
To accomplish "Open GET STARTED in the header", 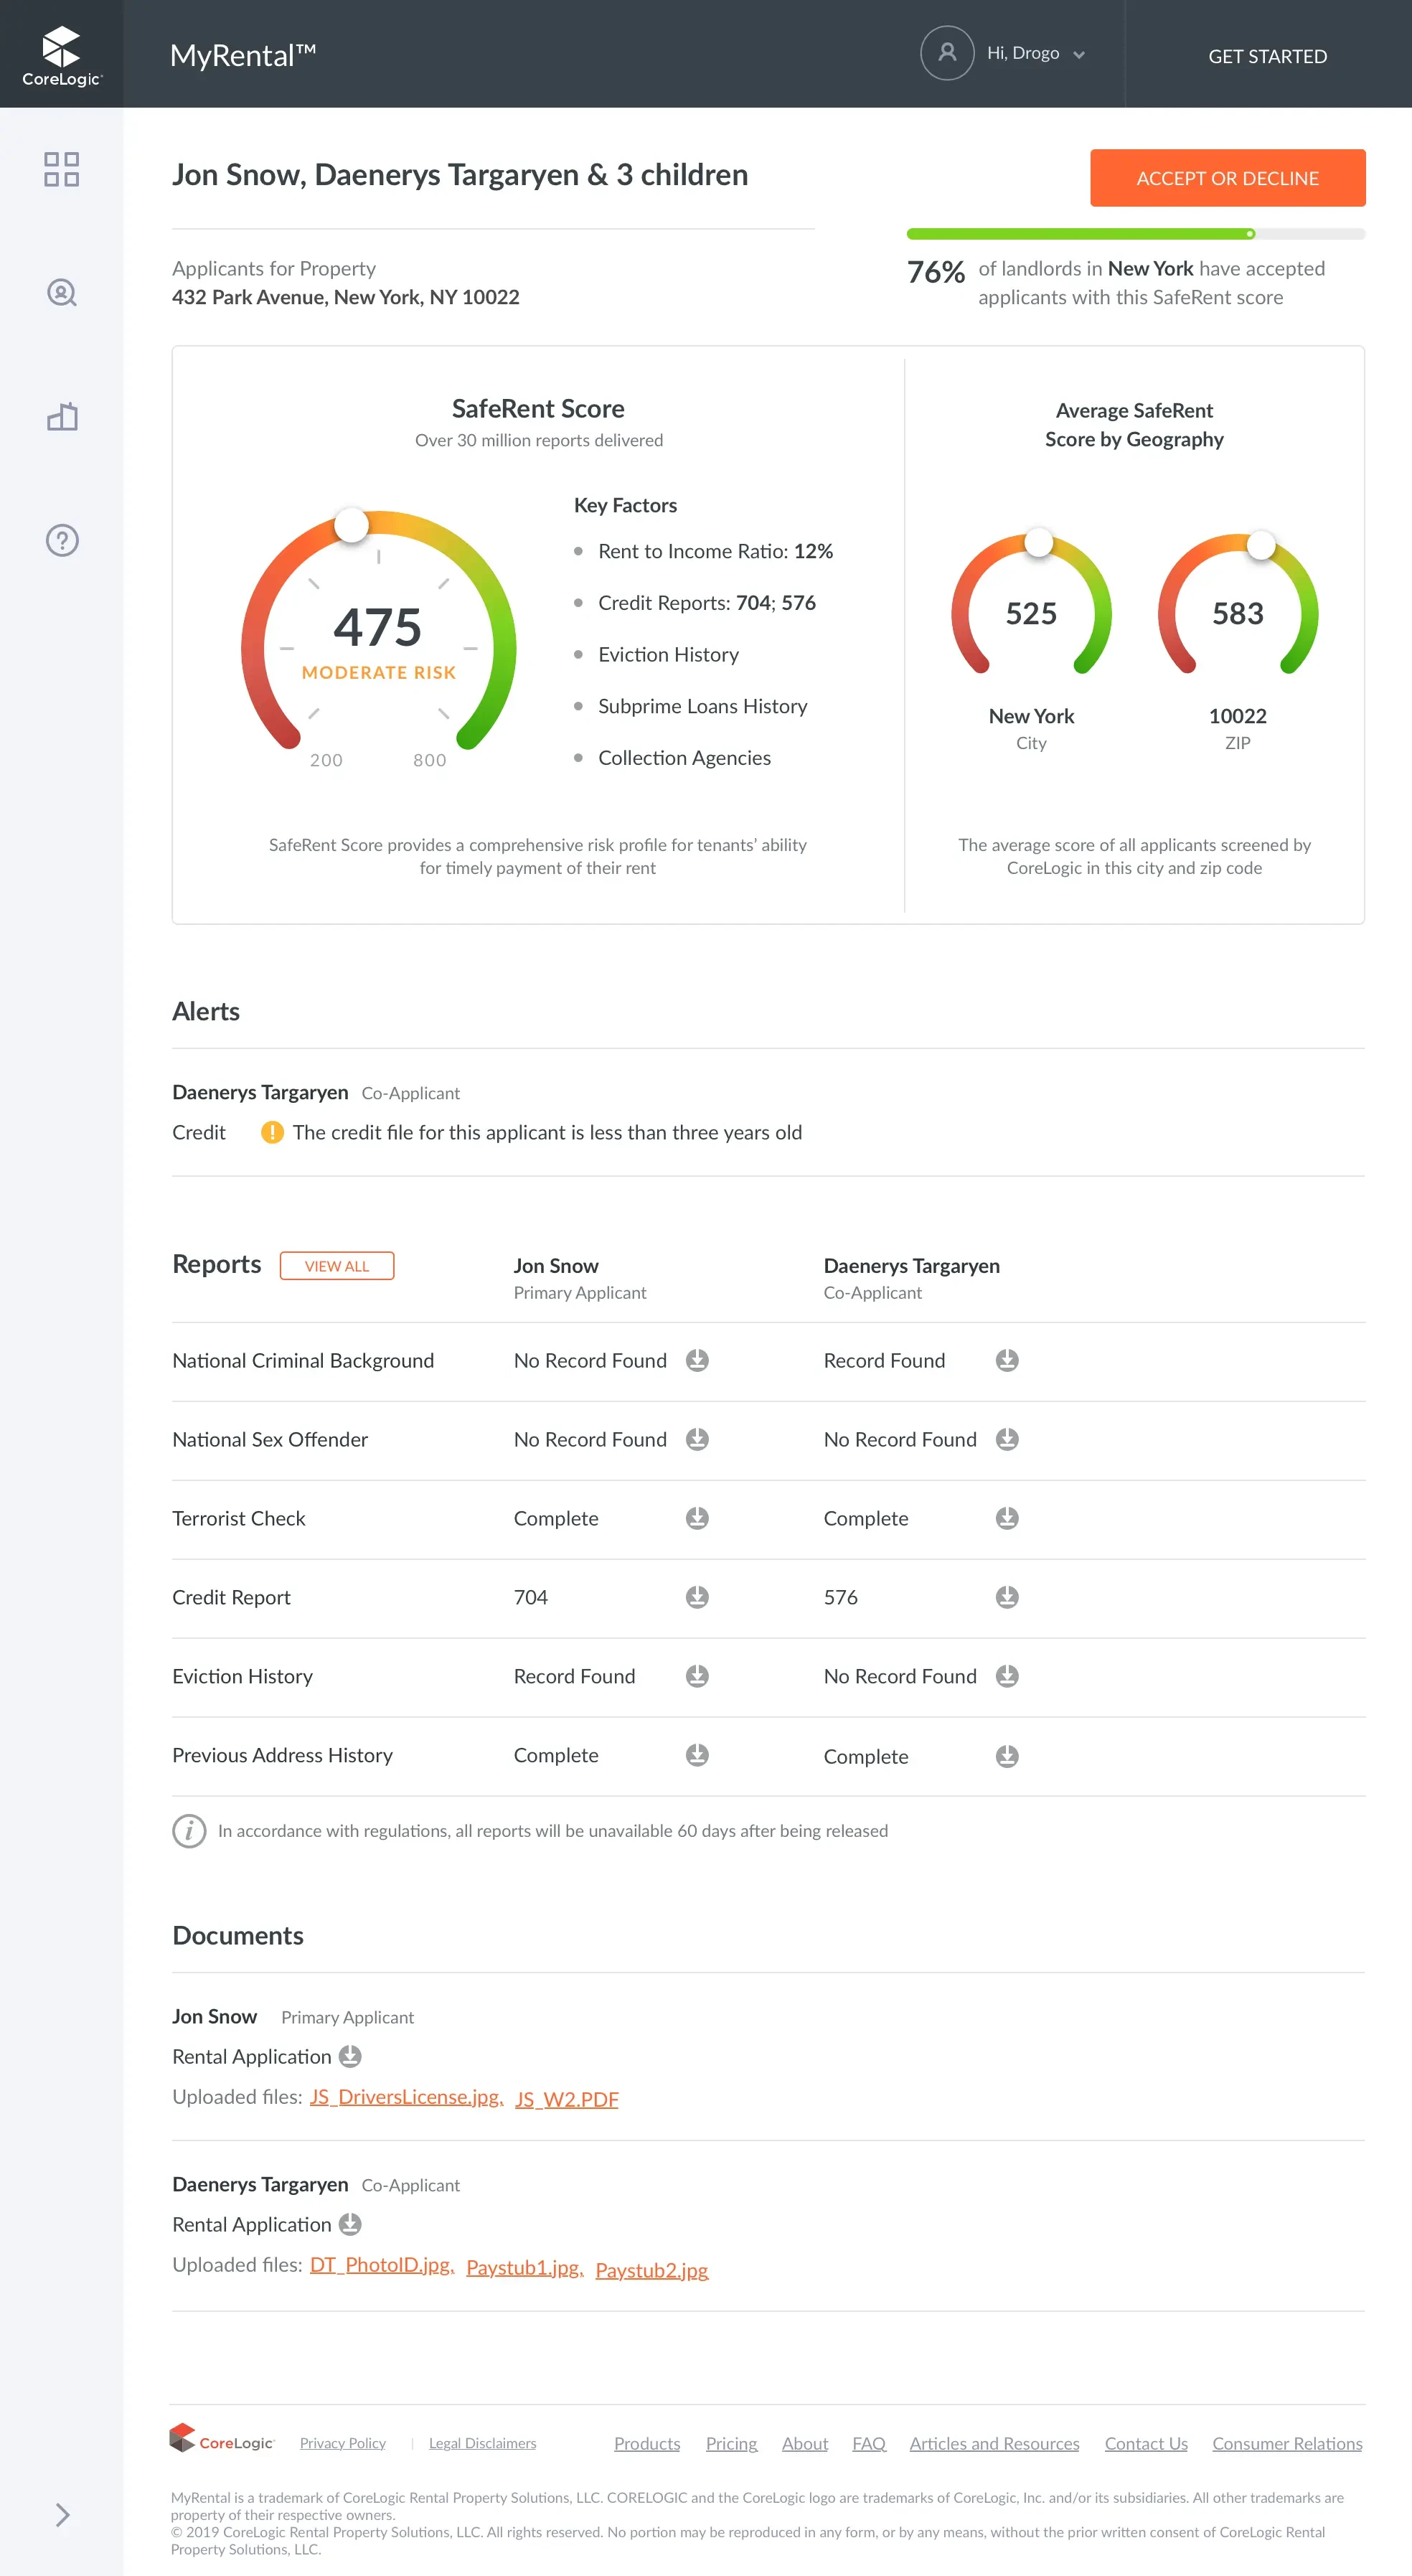I will [1266, 56].
